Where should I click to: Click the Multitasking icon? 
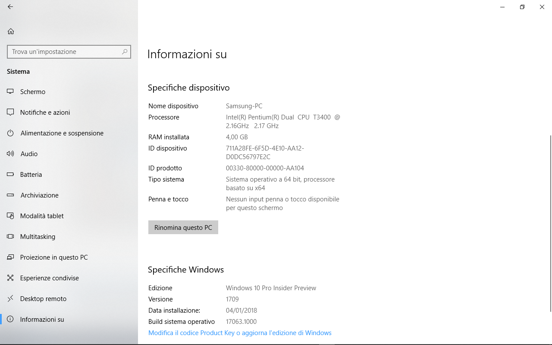(11, 236)
